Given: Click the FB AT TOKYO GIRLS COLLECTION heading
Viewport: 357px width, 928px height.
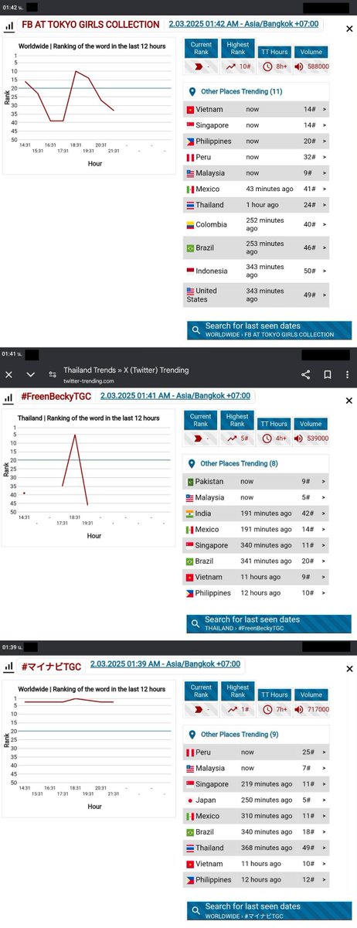Looking at the screenshot, I should click(x=91, y=25).
